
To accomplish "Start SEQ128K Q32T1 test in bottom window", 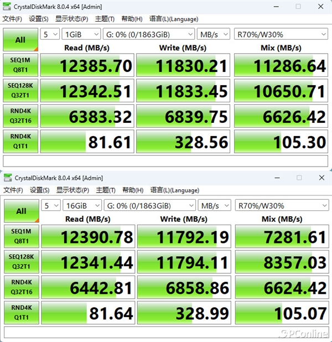I will 22,262.
